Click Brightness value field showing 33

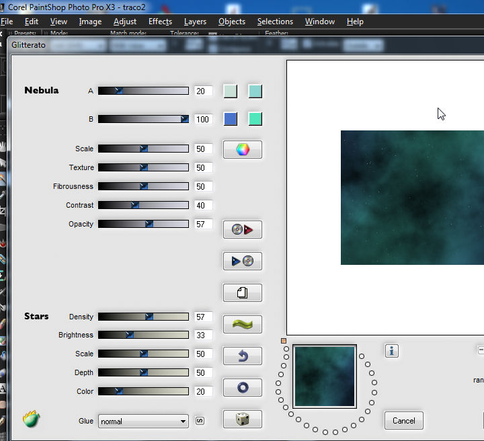pyautogui.click(x=204, y=335)
